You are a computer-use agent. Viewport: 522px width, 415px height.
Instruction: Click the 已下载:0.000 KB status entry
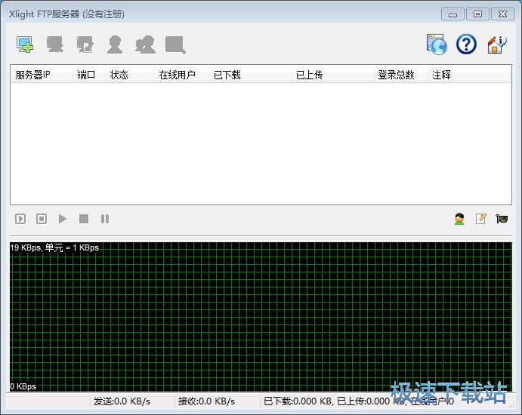298,401
